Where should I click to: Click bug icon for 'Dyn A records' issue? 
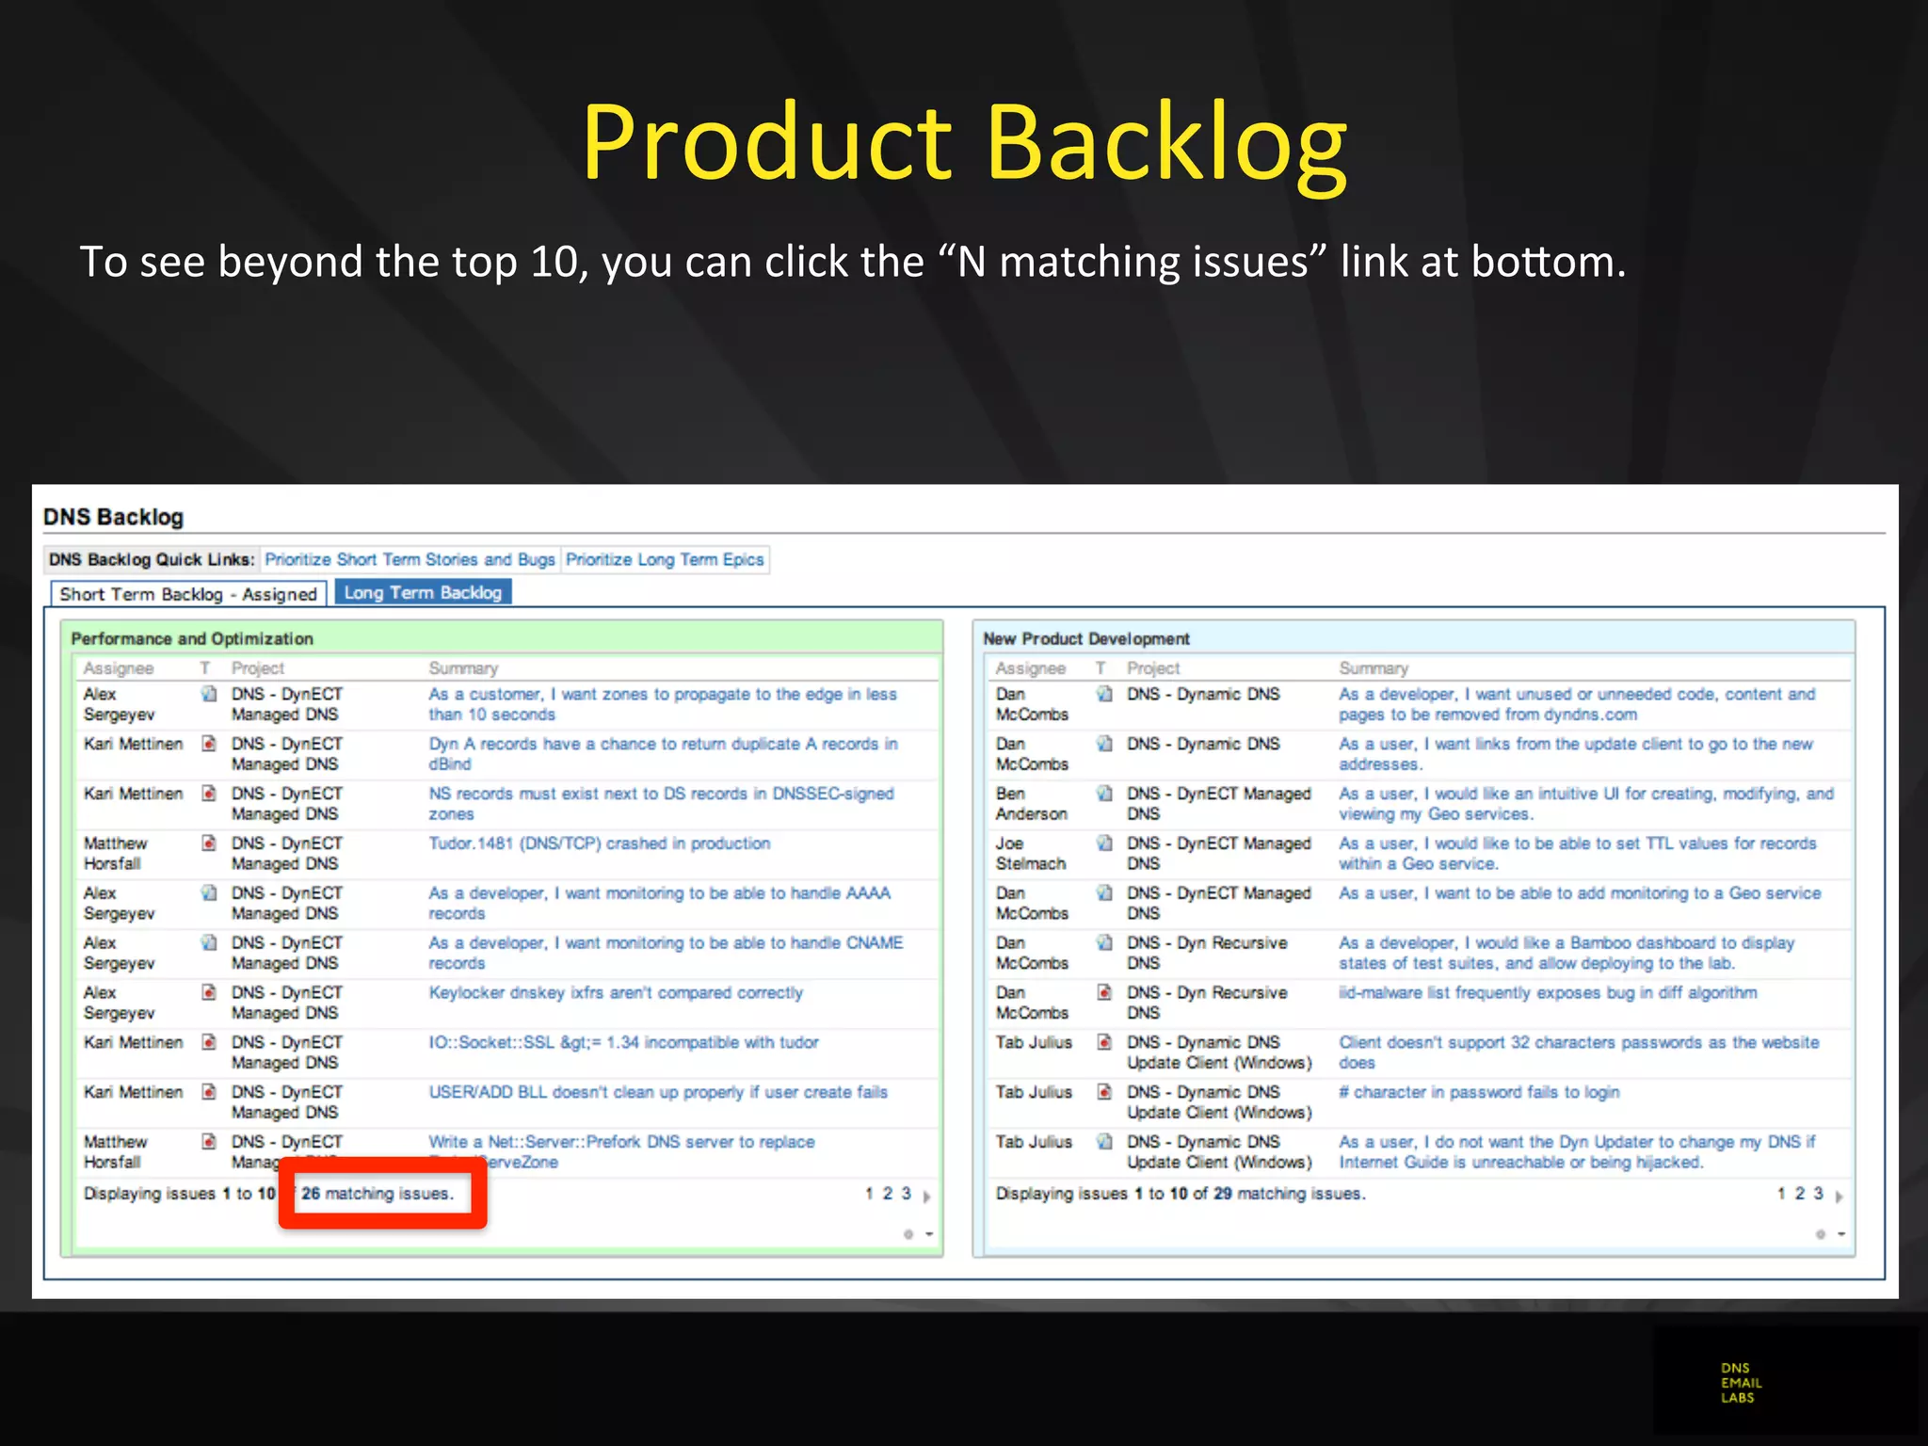pyautogui.click(x=209, y=744)
